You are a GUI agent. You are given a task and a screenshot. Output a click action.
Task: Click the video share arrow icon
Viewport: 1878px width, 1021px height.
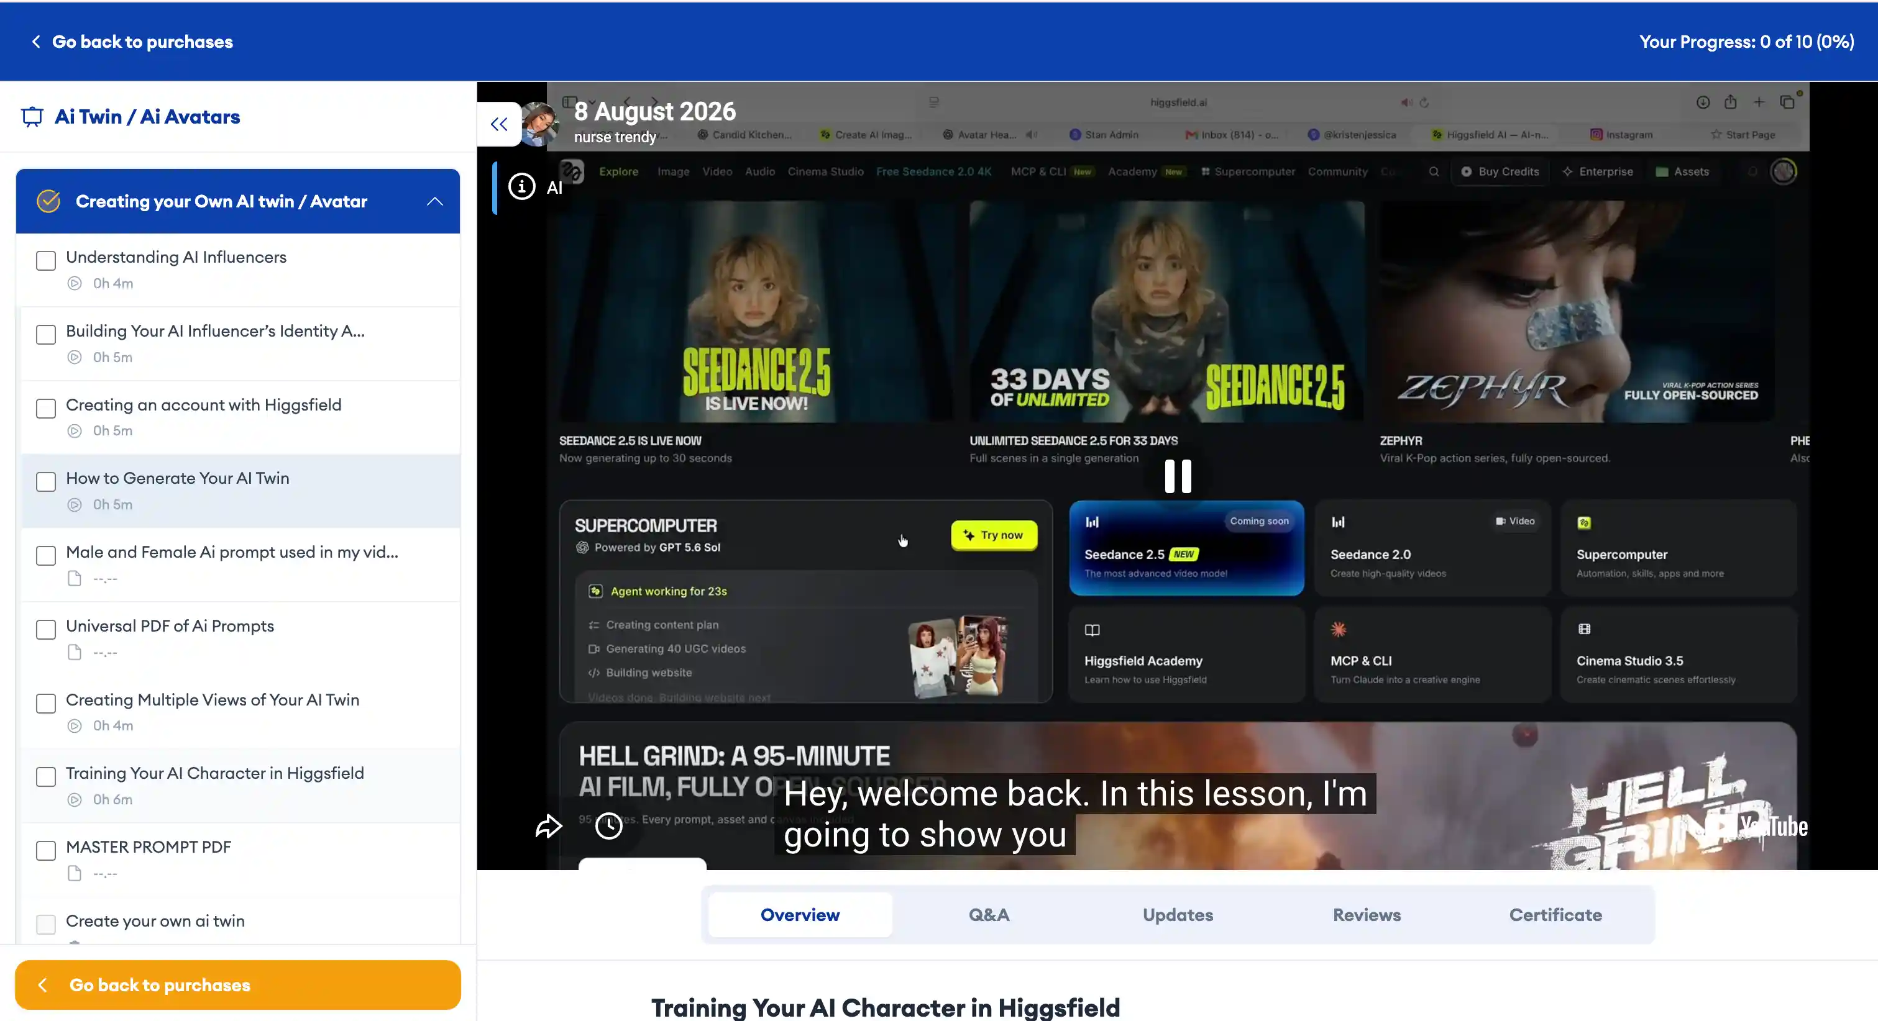point(549,827)
